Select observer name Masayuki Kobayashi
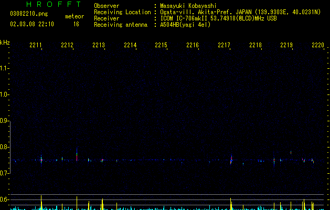This screenshot has width=330, height=210. pyautogui.click(x=188, y=6)
